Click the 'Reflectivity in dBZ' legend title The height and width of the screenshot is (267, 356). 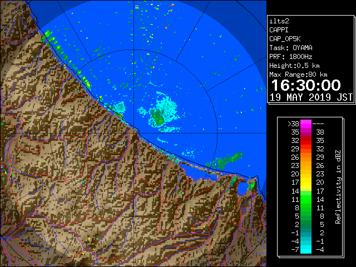click(338, 187)
